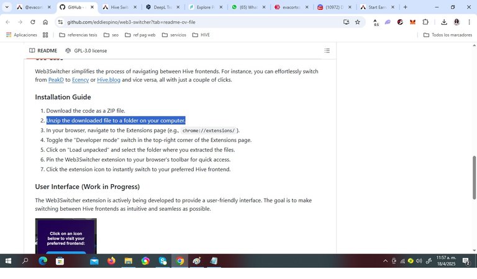Open the PeakD link

coord(56,80)
